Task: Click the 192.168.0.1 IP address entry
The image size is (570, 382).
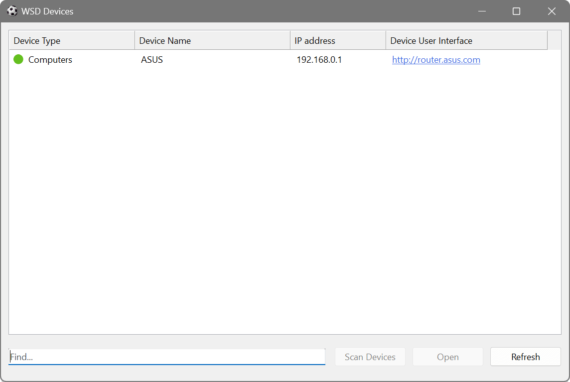Action: point(319,59)
